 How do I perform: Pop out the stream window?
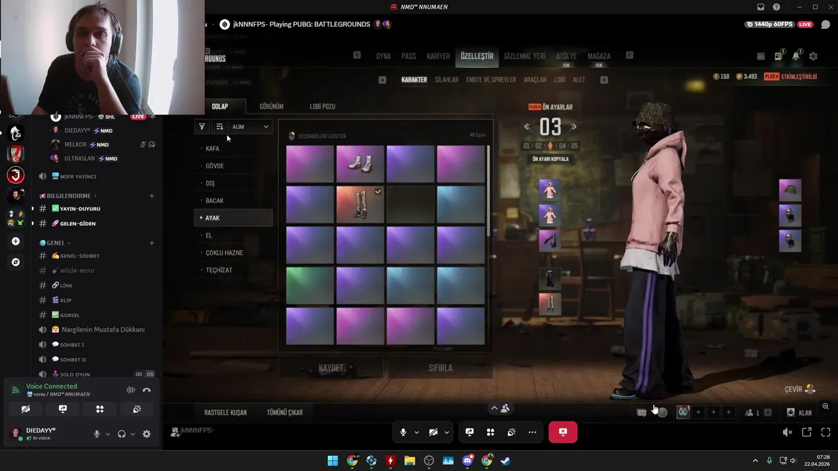coord(807,432)
